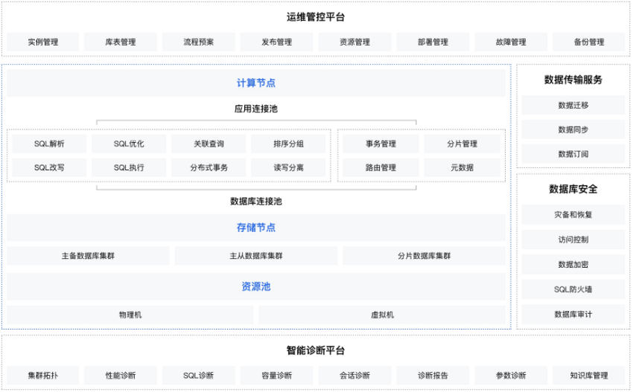Click the 知识库管理 box
Viewport: 633px width, 392px height.
(589, 376)
